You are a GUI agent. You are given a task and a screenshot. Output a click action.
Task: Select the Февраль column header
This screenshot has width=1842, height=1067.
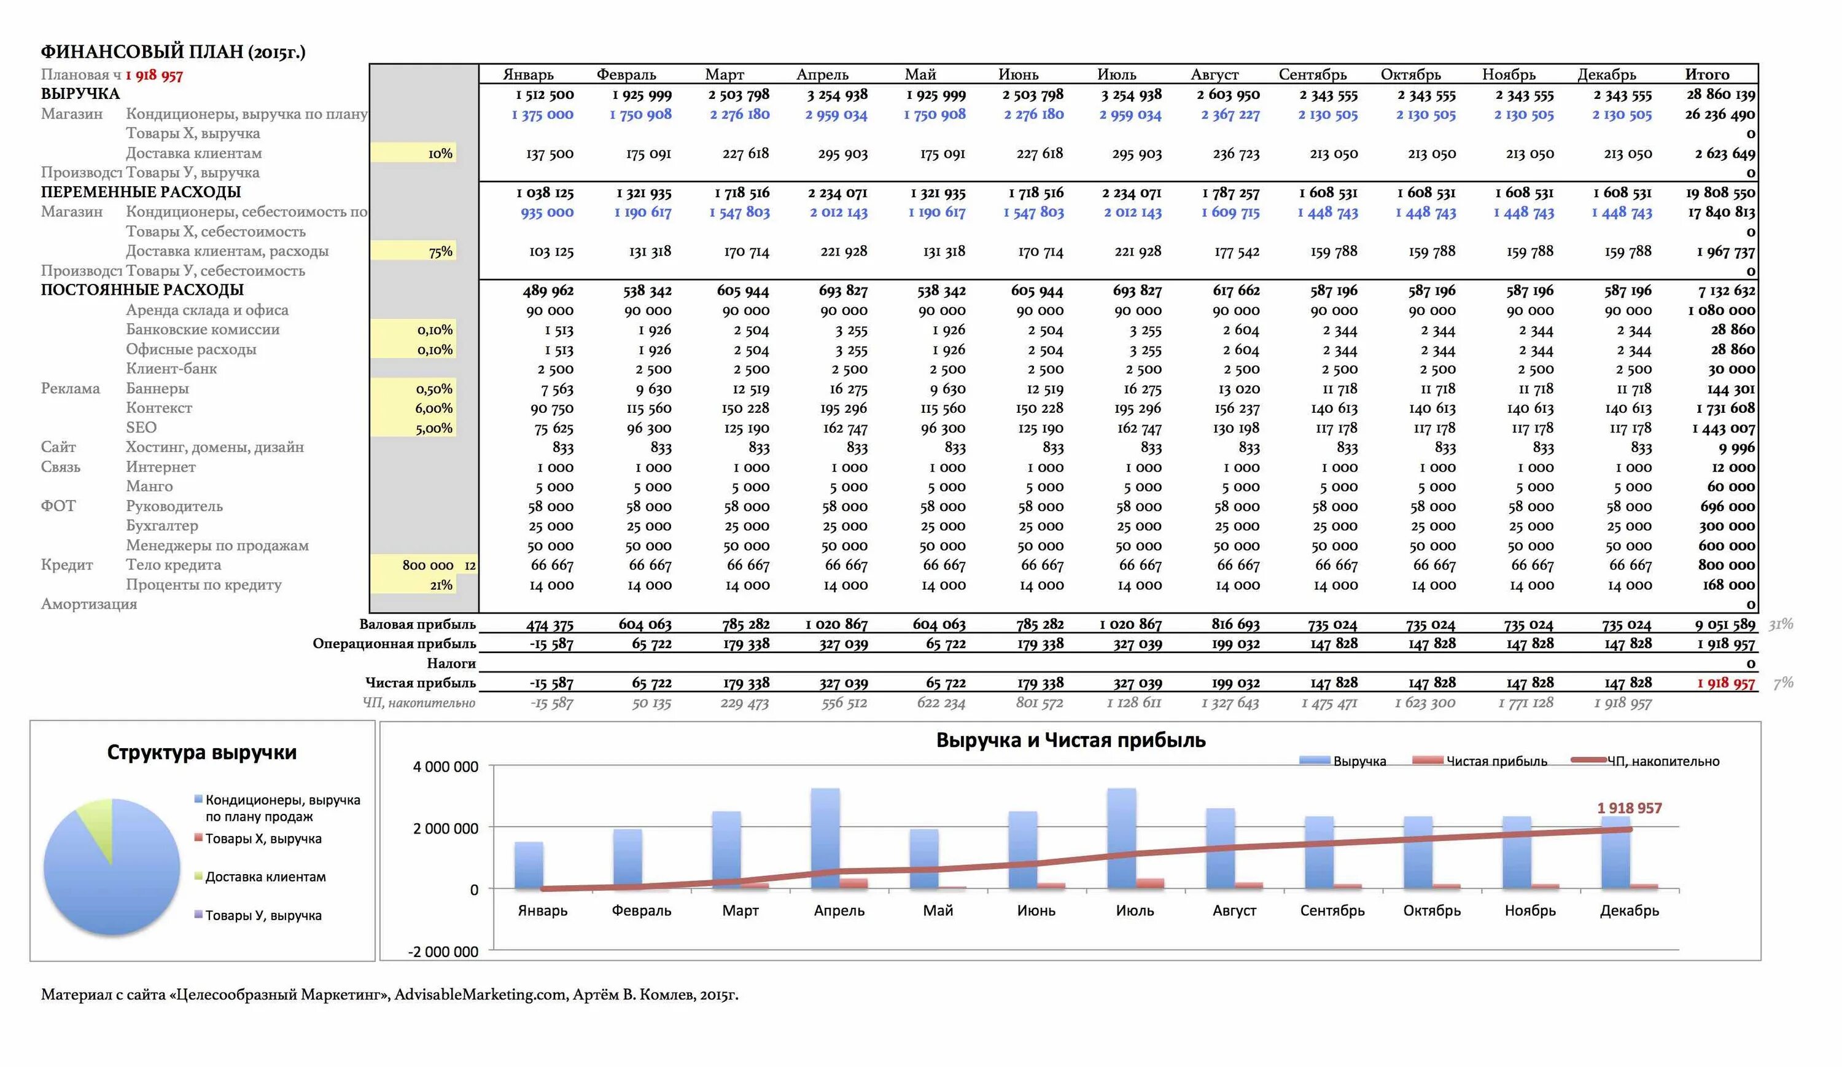point(626,74)
